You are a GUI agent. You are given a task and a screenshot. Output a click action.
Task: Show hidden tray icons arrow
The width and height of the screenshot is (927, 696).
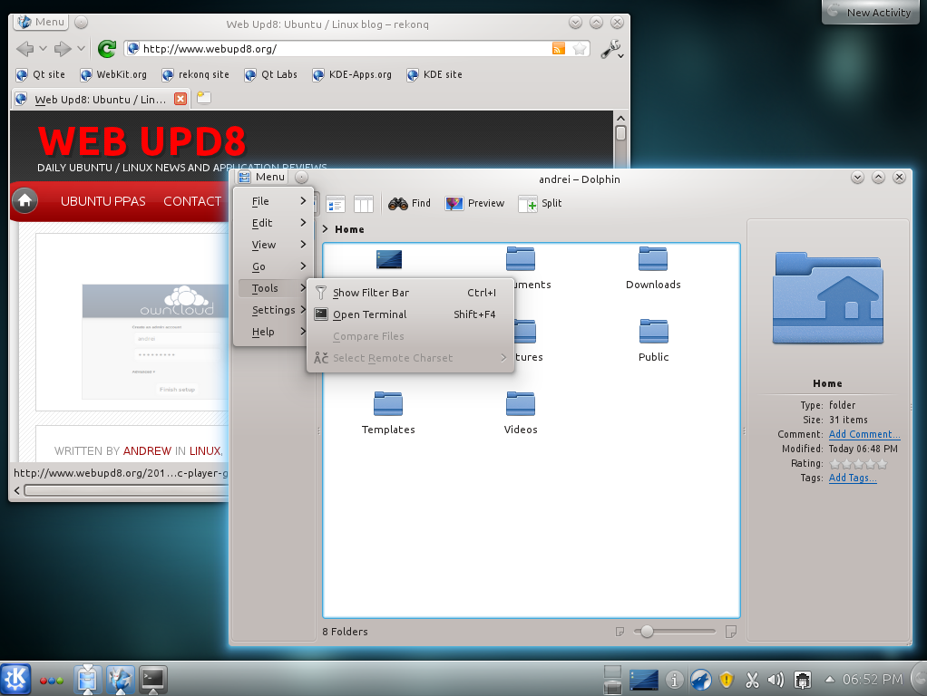point(829,680)
